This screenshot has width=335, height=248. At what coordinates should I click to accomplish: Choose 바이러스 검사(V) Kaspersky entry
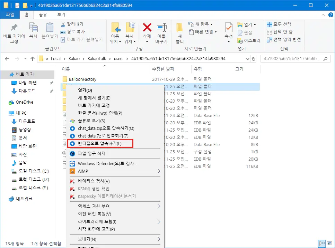(115, 181)
